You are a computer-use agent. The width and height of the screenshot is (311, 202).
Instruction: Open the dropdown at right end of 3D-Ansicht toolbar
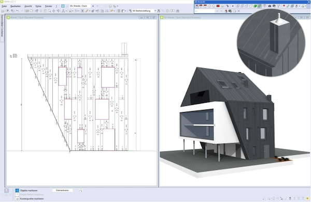click(306, 6)
